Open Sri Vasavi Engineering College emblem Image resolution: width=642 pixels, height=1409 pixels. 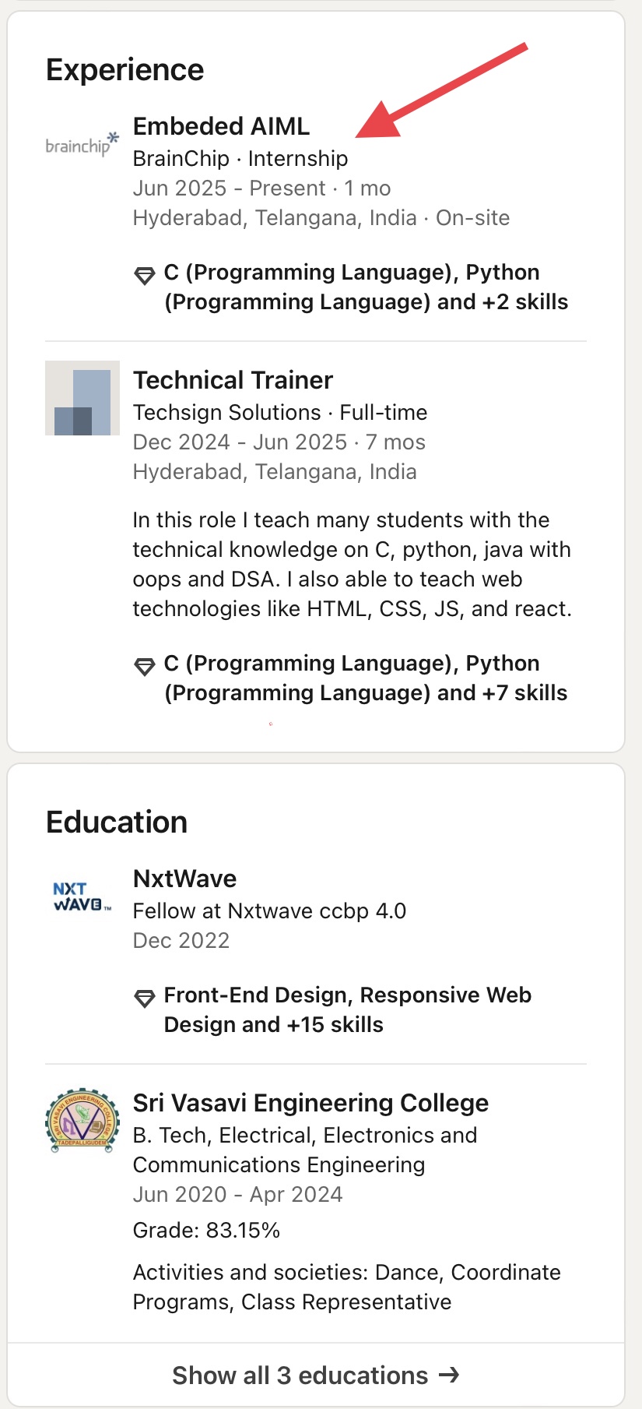pyautogui.click(x=82, y=1121)
